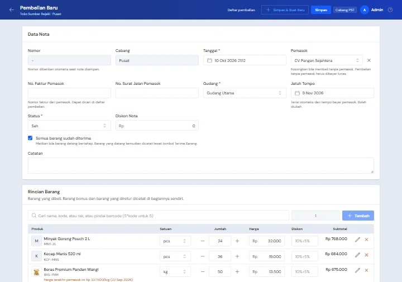402x282 pixels.
Task: Decrease quantity of Minyak Goreng Pouch
Action: point(203,241)
